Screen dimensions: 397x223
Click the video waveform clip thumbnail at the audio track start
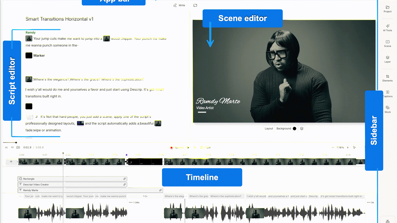28,213
